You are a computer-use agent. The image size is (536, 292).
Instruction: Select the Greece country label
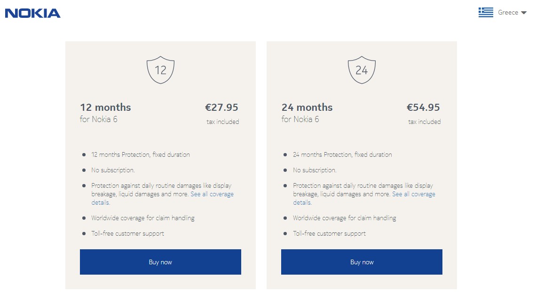(508, 13)
